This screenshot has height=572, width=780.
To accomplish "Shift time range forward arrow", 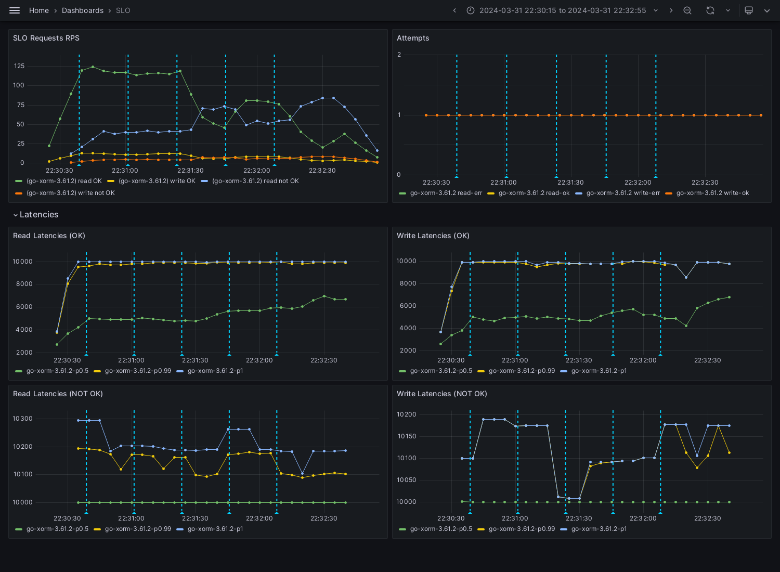I will [671, 10].
